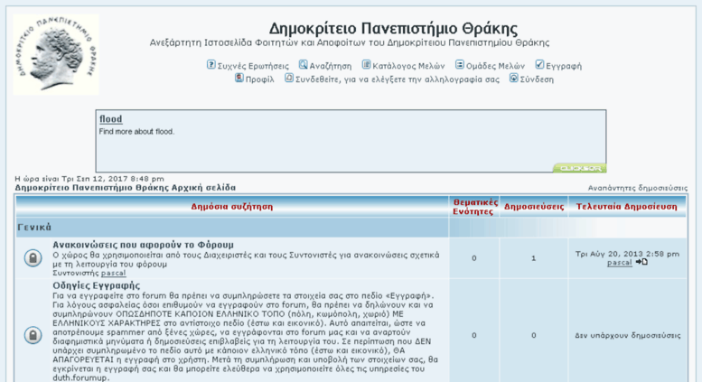The height and width of the screenshot is (382, 702).
Task: Click the private messages login link
Action: click(398, 79)
